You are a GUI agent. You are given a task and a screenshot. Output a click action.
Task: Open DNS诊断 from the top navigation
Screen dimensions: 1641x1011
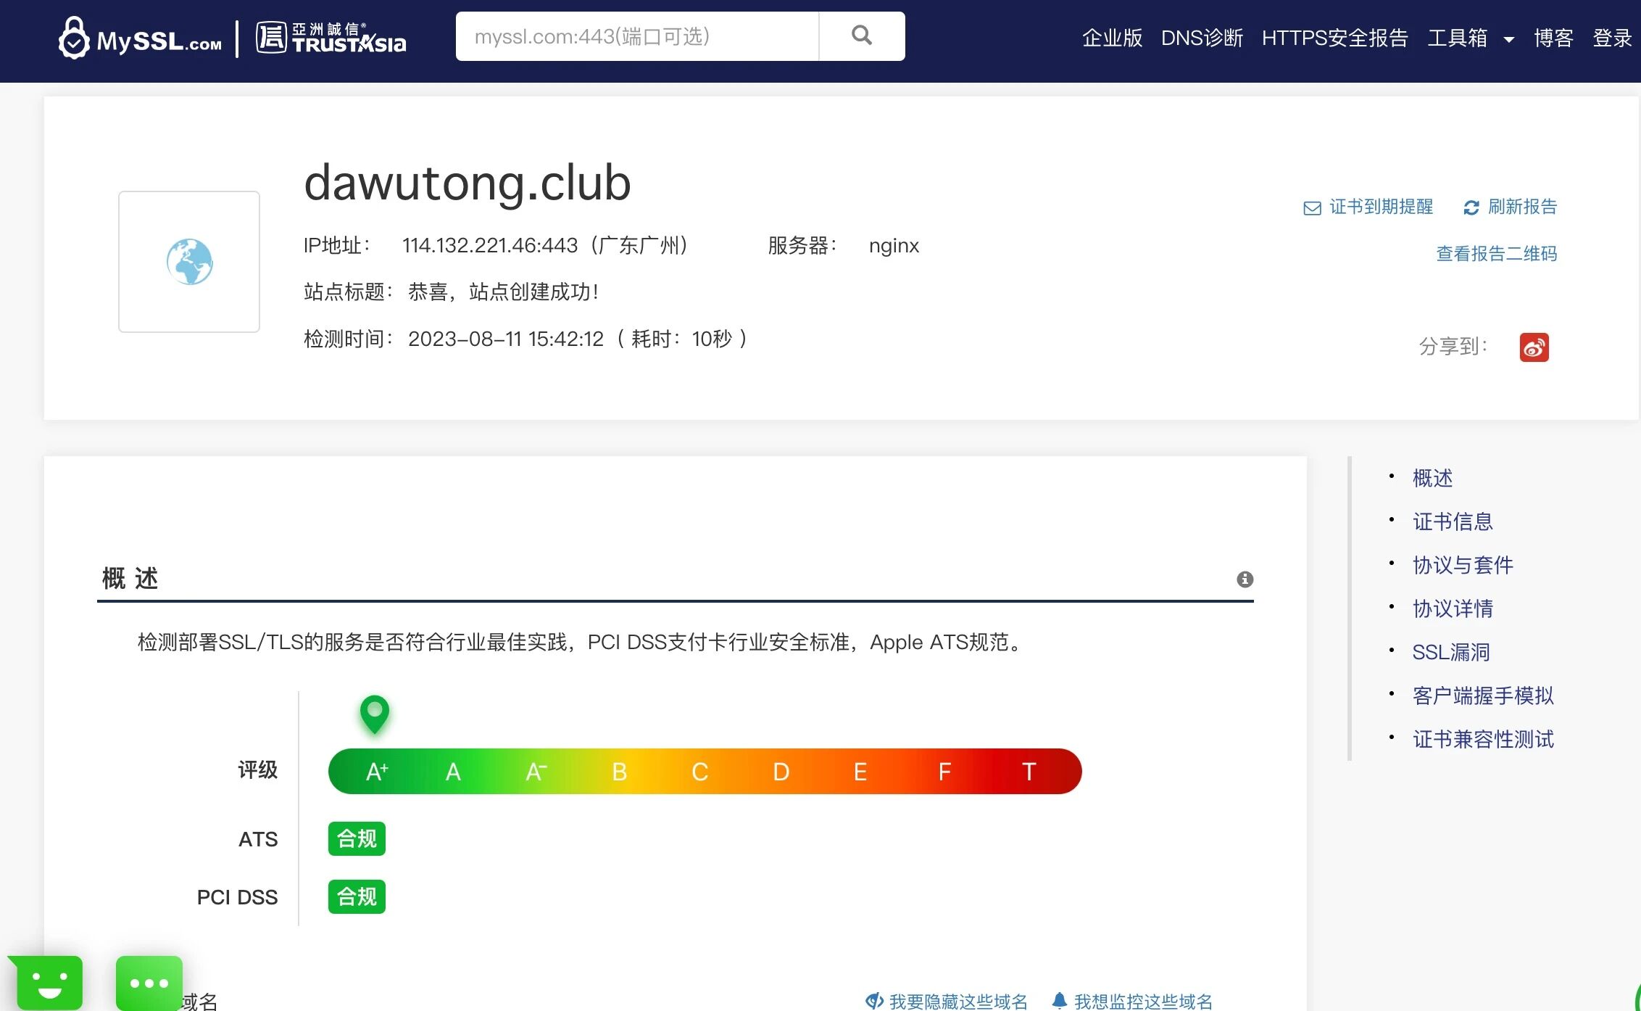(x=1202, y=38)
